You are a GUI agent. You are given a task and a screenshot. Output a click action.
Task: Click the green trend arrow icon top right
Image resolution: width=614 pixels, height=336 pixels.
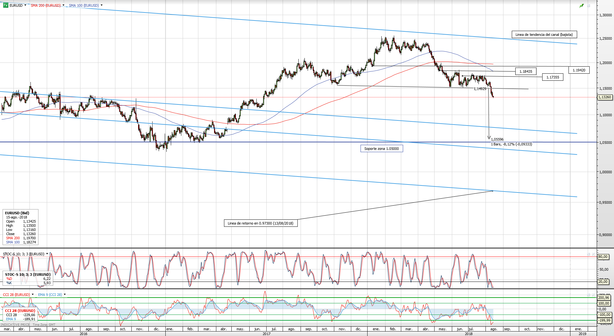(582, 6)
